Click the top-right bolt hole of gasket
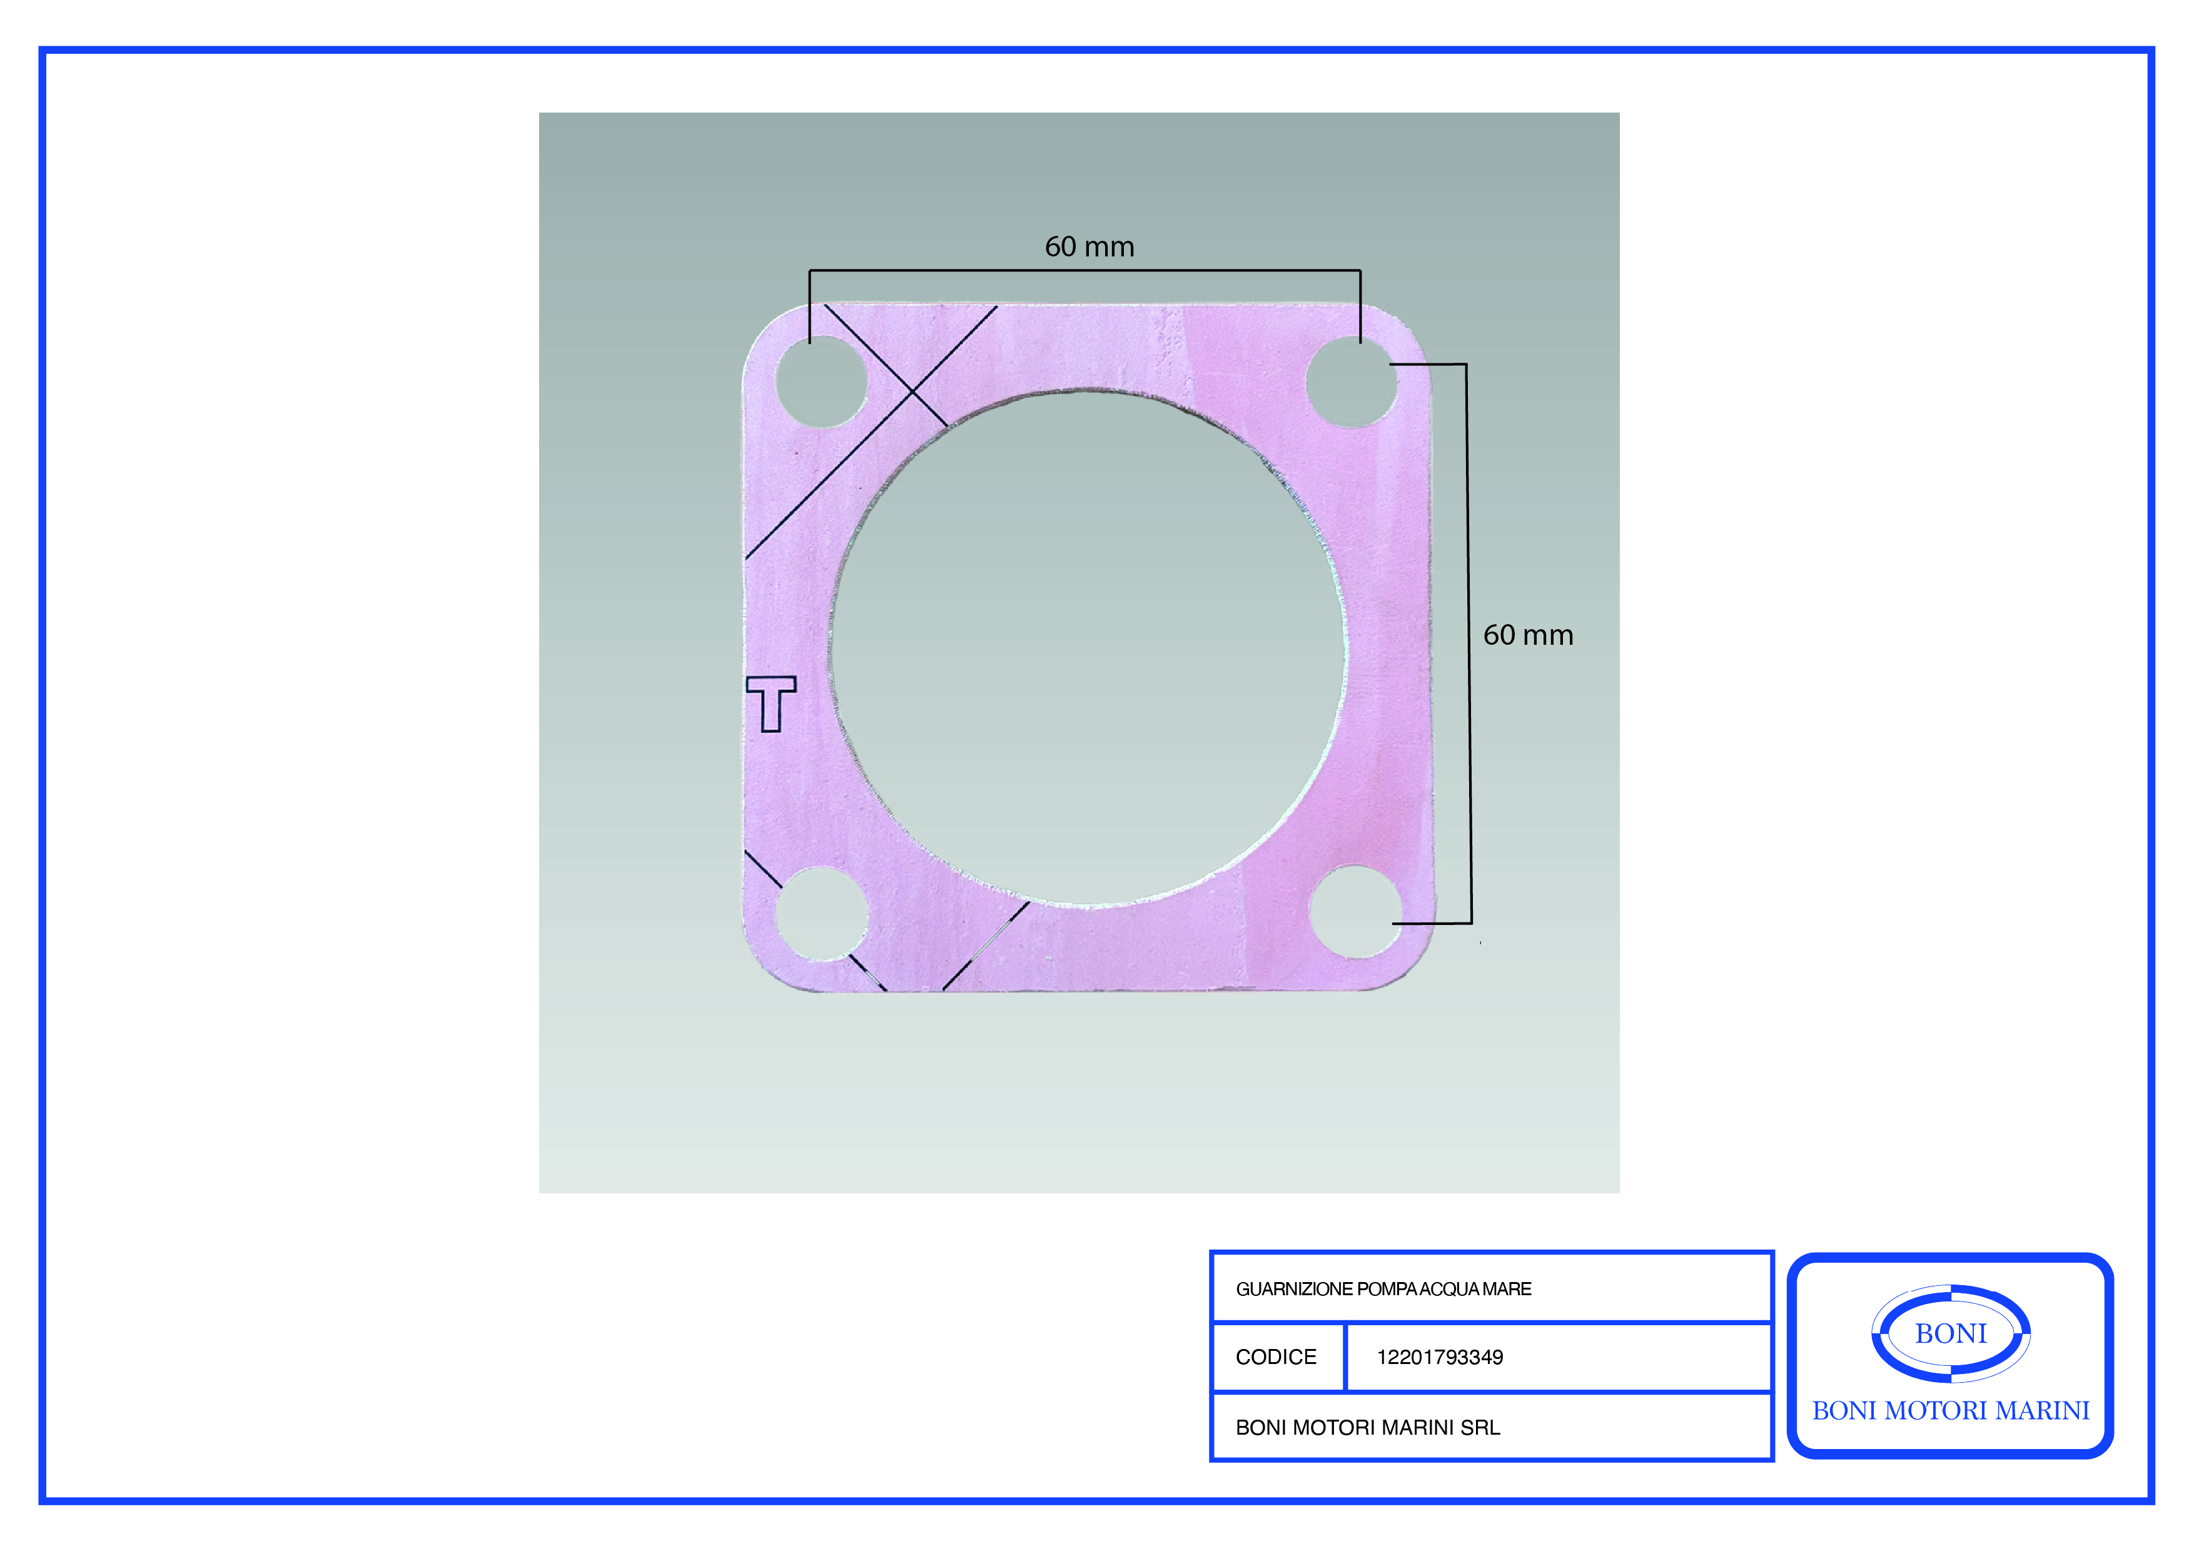The height and width of the screenshot is (1551, 2194). (x=1351, y=382)
